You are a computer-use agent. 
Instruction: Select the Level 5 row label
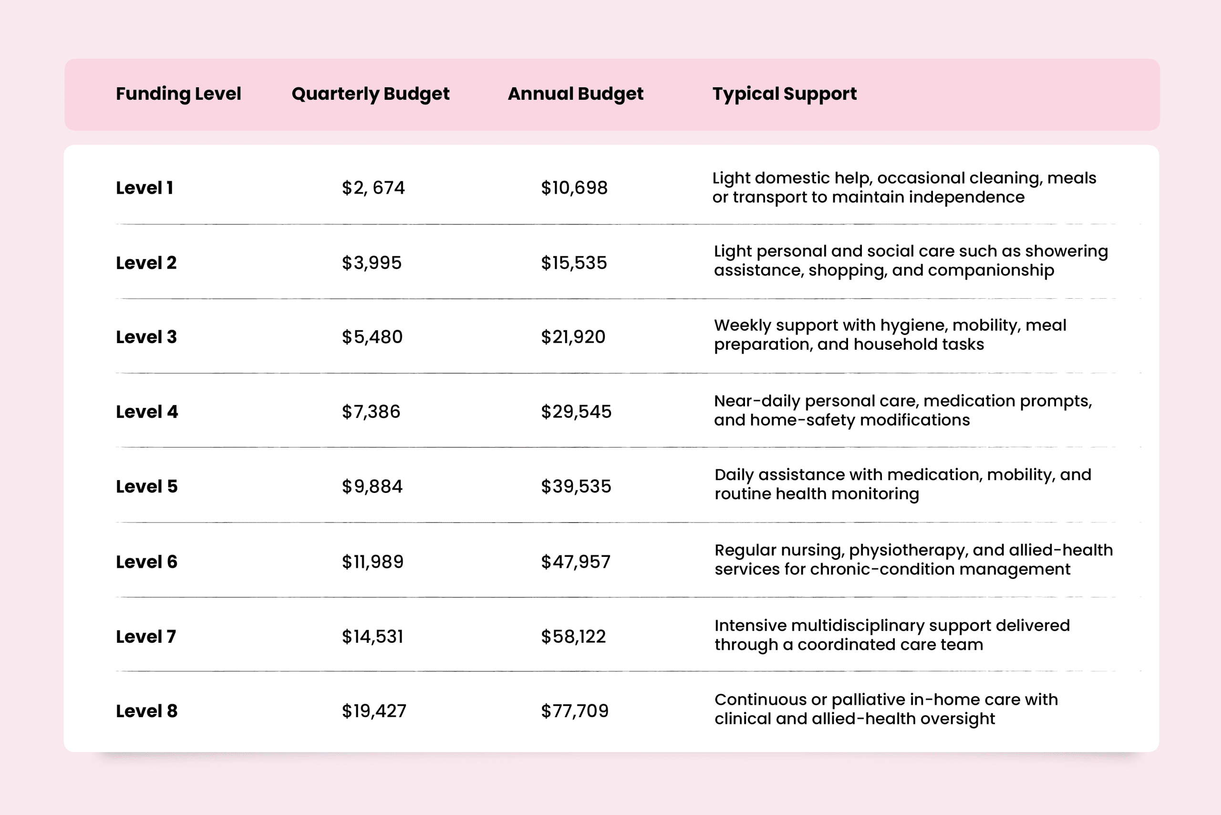click(146, 487)
